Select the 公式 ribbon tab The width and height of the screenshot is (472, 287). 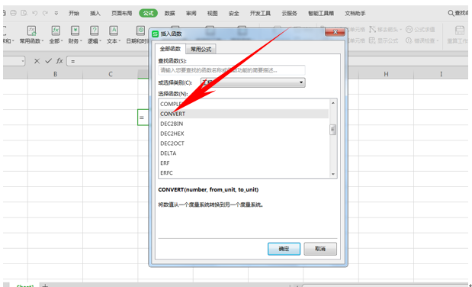pyautogui.click(x=148, y=13)
